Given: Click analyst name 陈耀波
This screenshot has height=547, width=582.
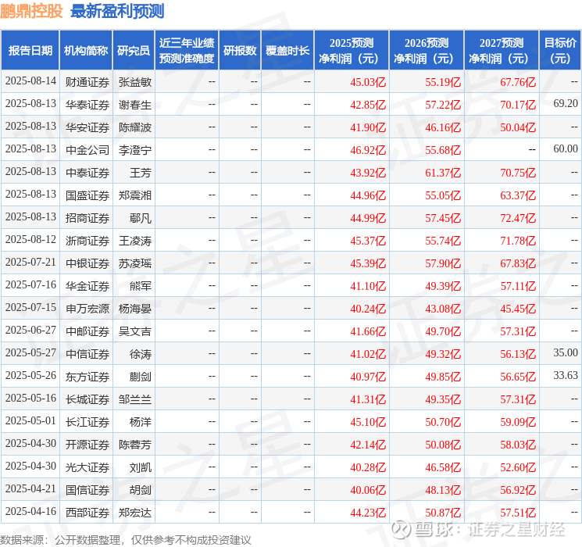Looking at the screenshot, I should (x=134, y=127).
